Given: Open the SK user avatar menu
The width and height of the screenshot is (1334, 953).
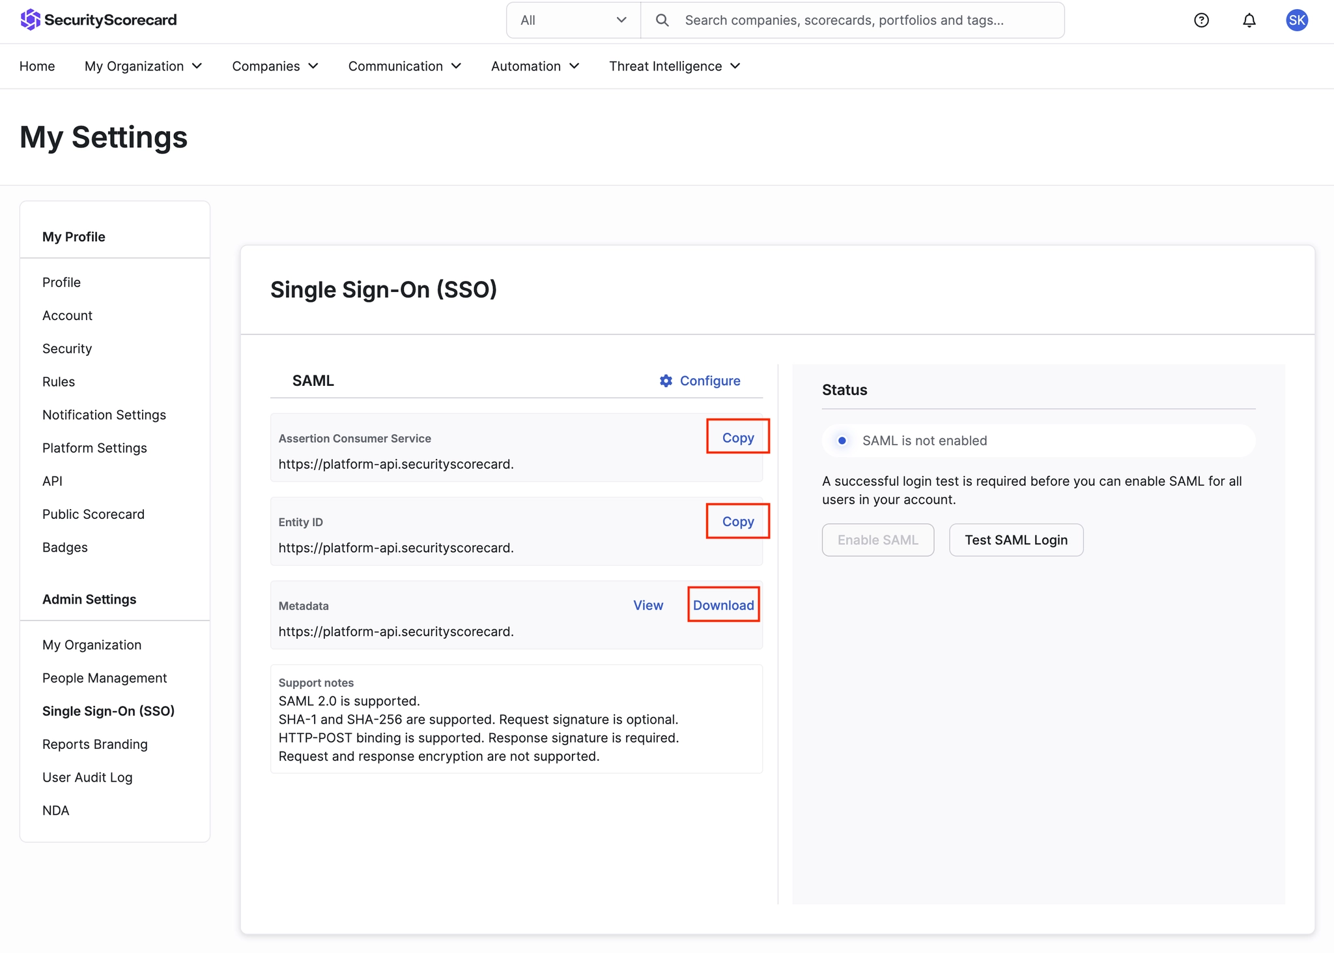Looking at the screenshot, I should point(1296,20).
